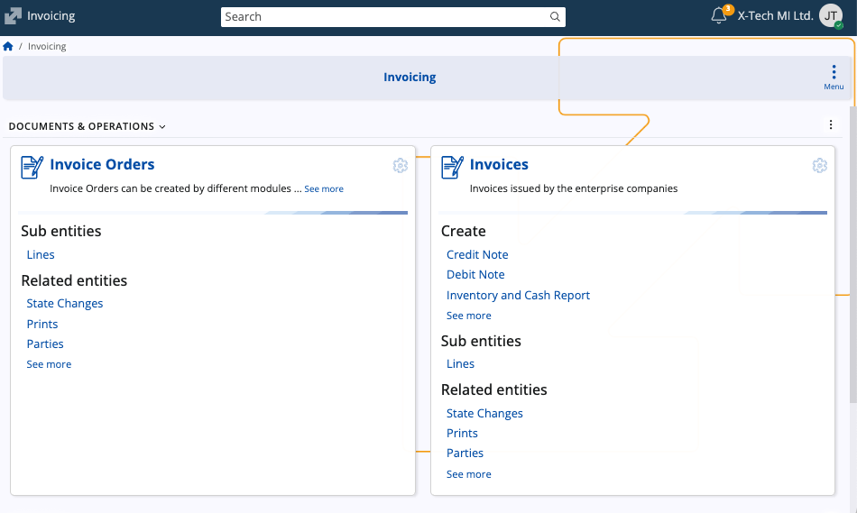857x513 pixels.
Task: Expand Invoice Orders description with See more
Action: 324,189
